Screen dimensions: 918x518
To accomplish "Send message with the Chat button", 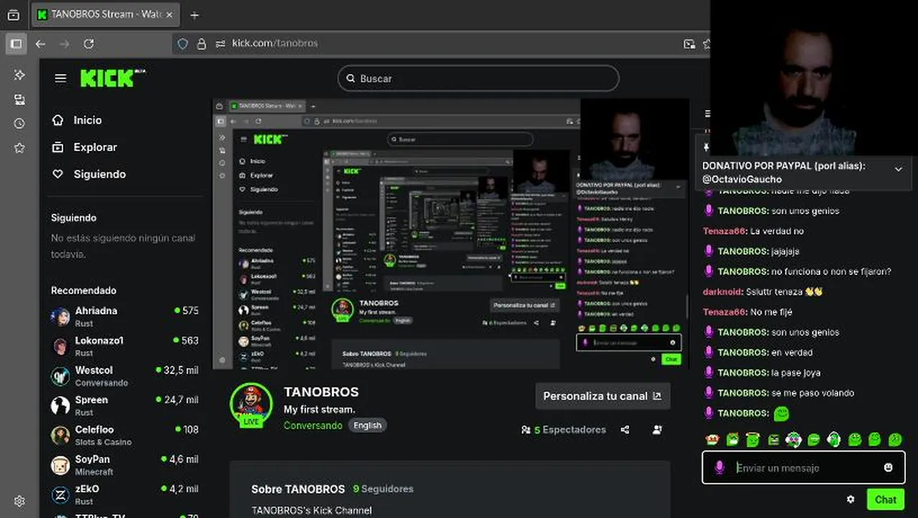I will pyautogui.click(x=886, y=499).
